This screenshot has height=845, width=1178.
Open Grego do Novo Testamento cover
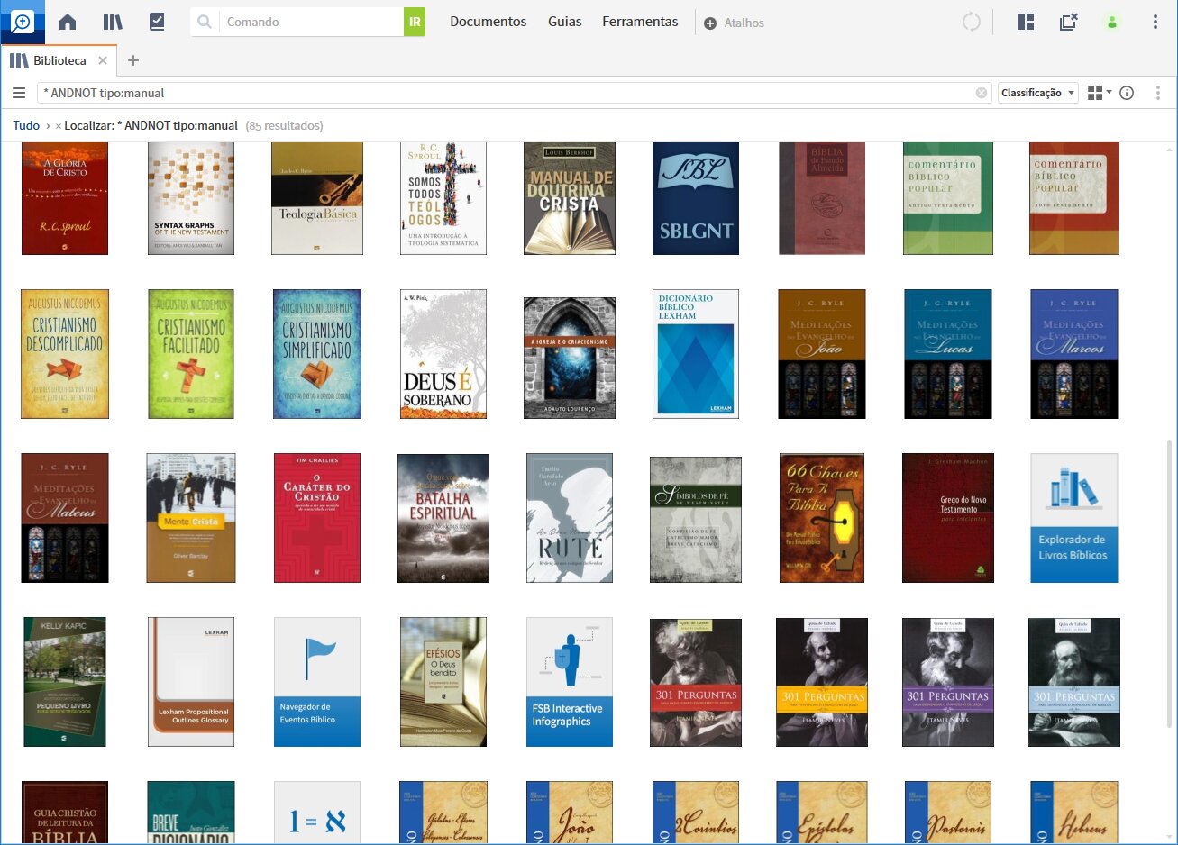[x=948, y=518]
